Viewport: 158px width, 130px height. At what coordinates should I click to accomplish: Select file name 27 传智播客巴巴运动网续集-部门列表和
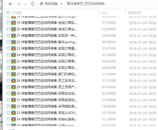(x=47, y=74)
